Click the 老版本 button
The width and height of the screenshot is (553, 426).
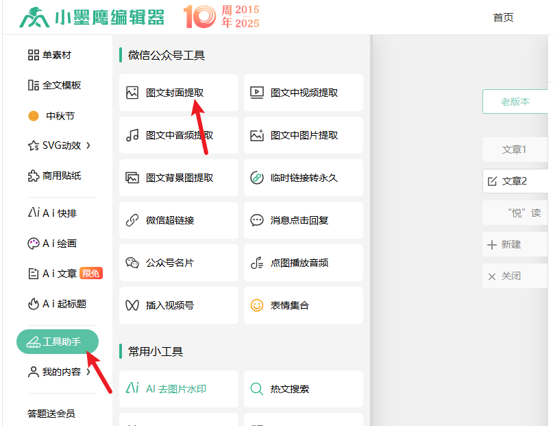[515, 102]
